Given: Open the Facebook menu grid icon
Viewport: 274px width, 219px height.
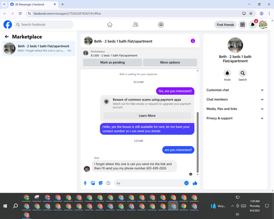Looking at the screenshot, I should click(x=242, y=25).
